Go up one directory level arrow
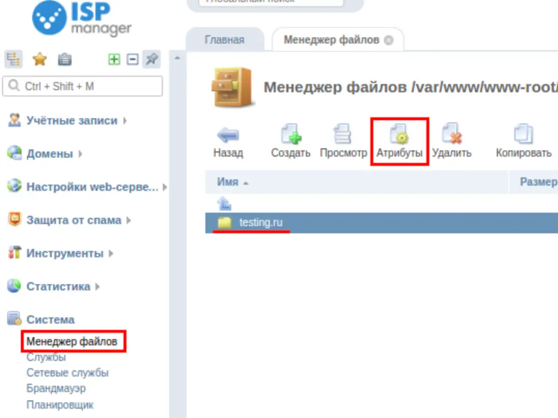558x418 pixels. point(224,203)
